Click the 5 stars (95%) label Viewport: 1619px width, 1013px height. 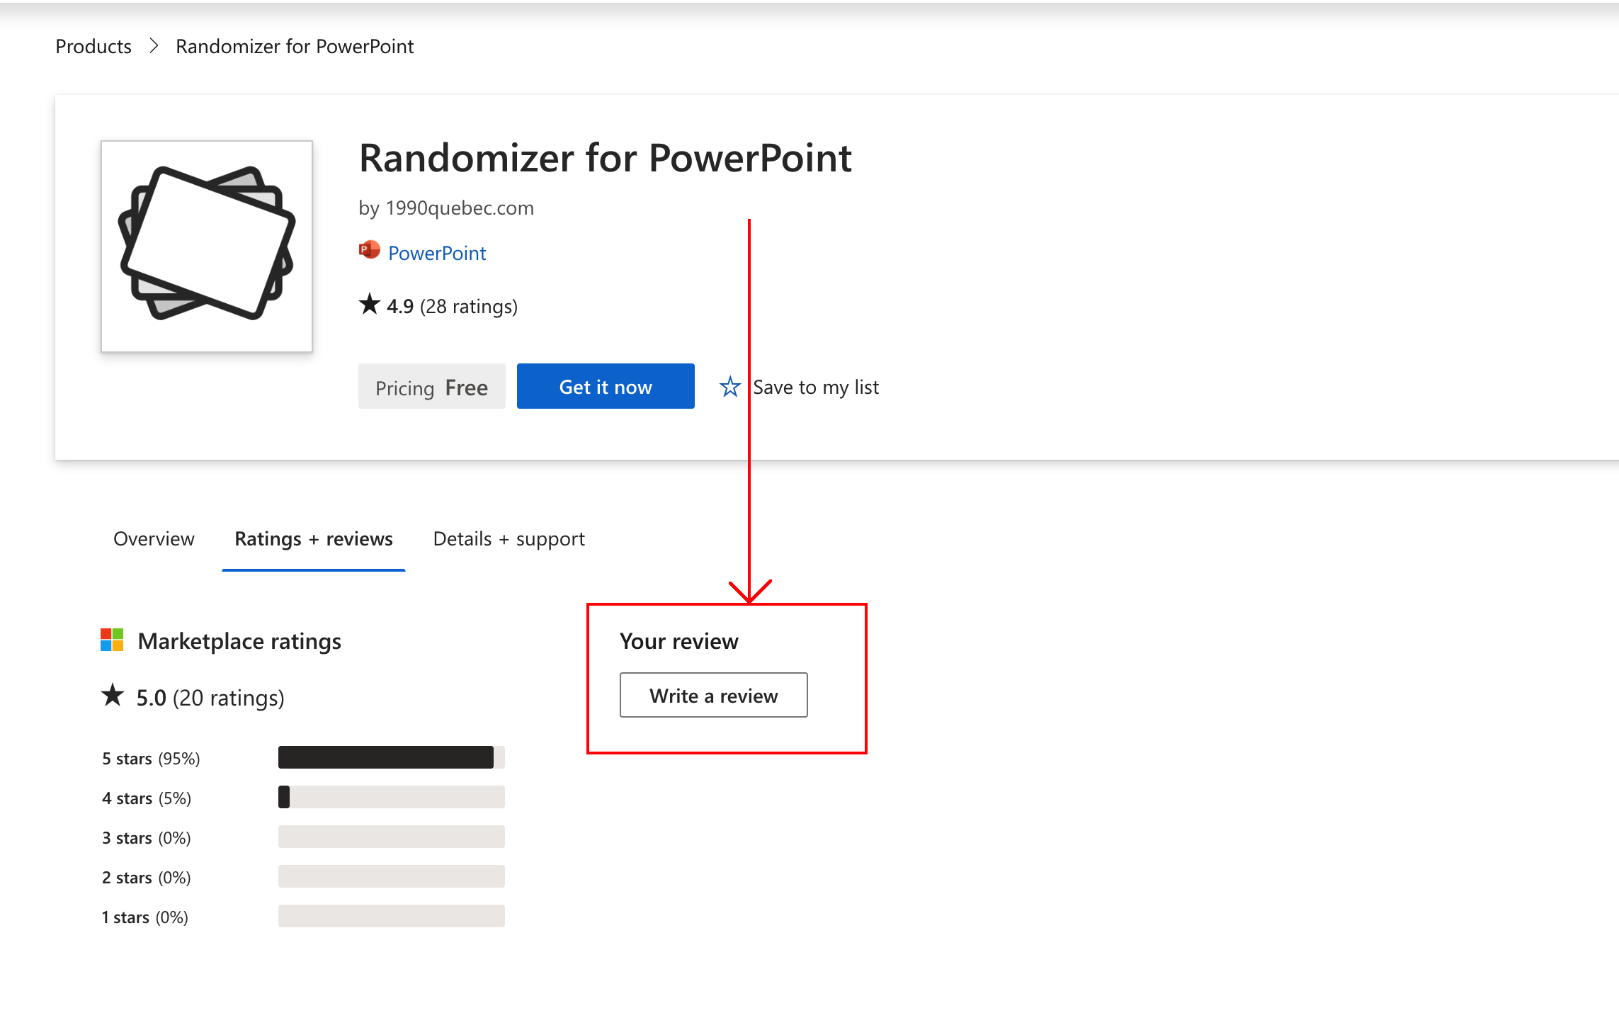151,759
